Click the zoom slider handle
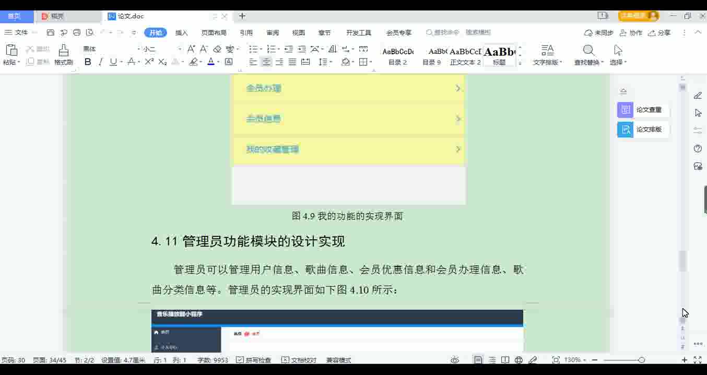This screenshot has width=707, height=375. click(x=642, y=360)
